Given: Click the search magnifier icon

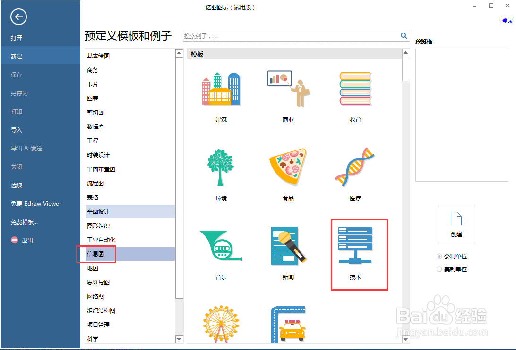Looking at the screenshot, I should 404,36.
